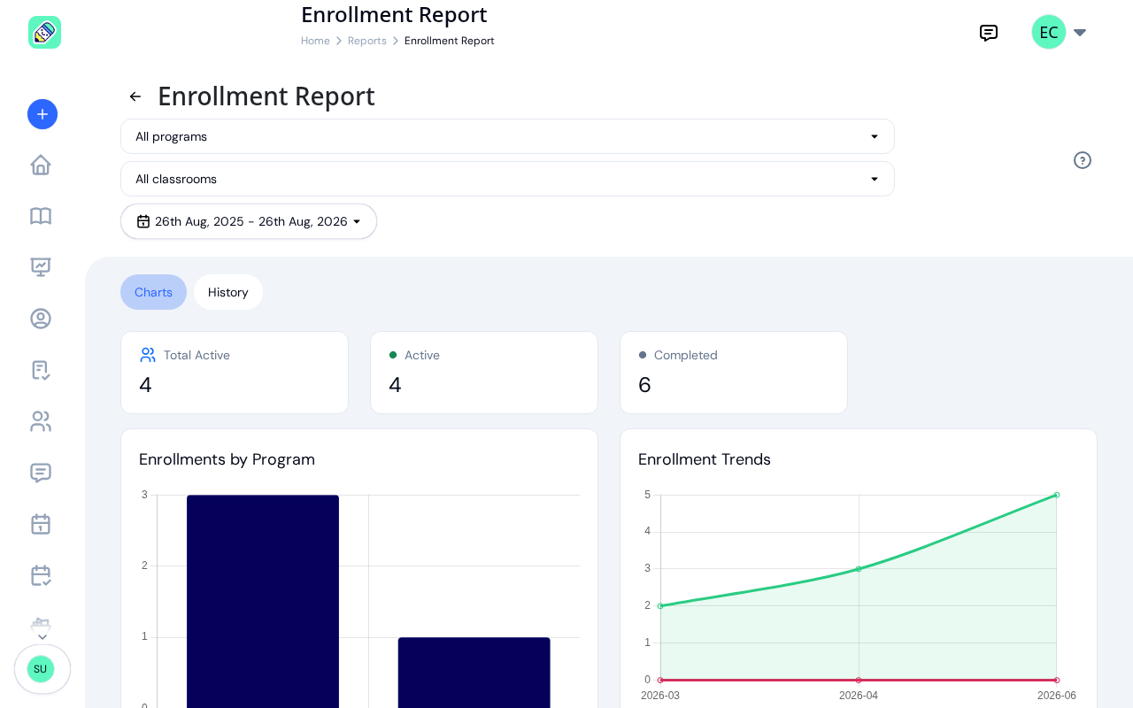Click the tallest bar in Enrollments by Program

[263, 602]
